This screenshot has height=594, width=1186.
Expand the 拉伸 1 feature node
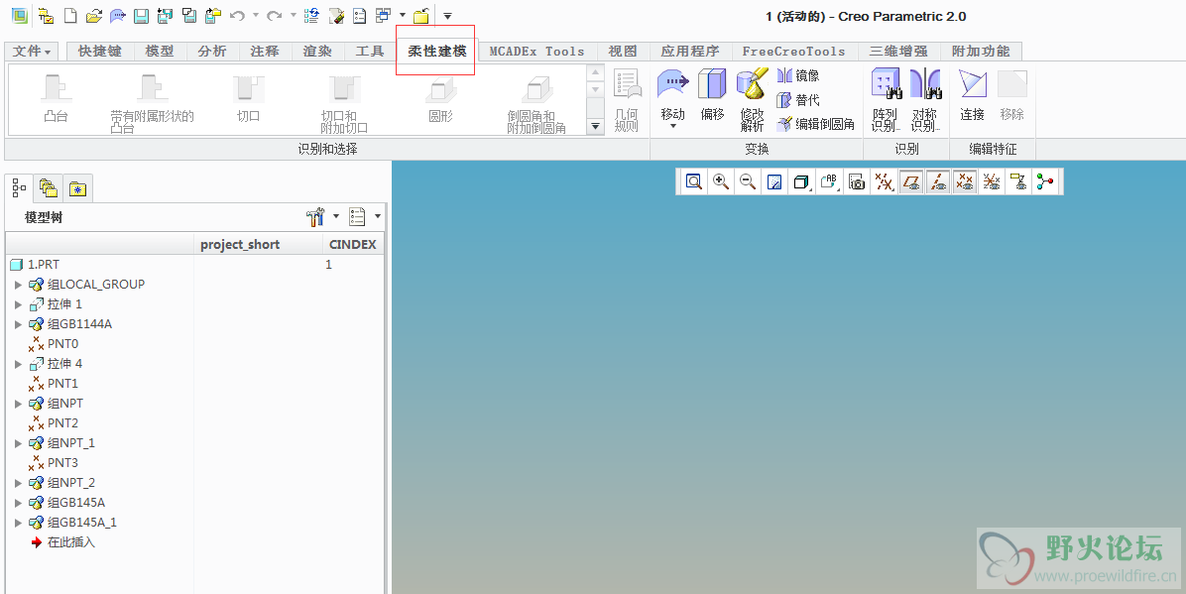[x=18, y=304]
